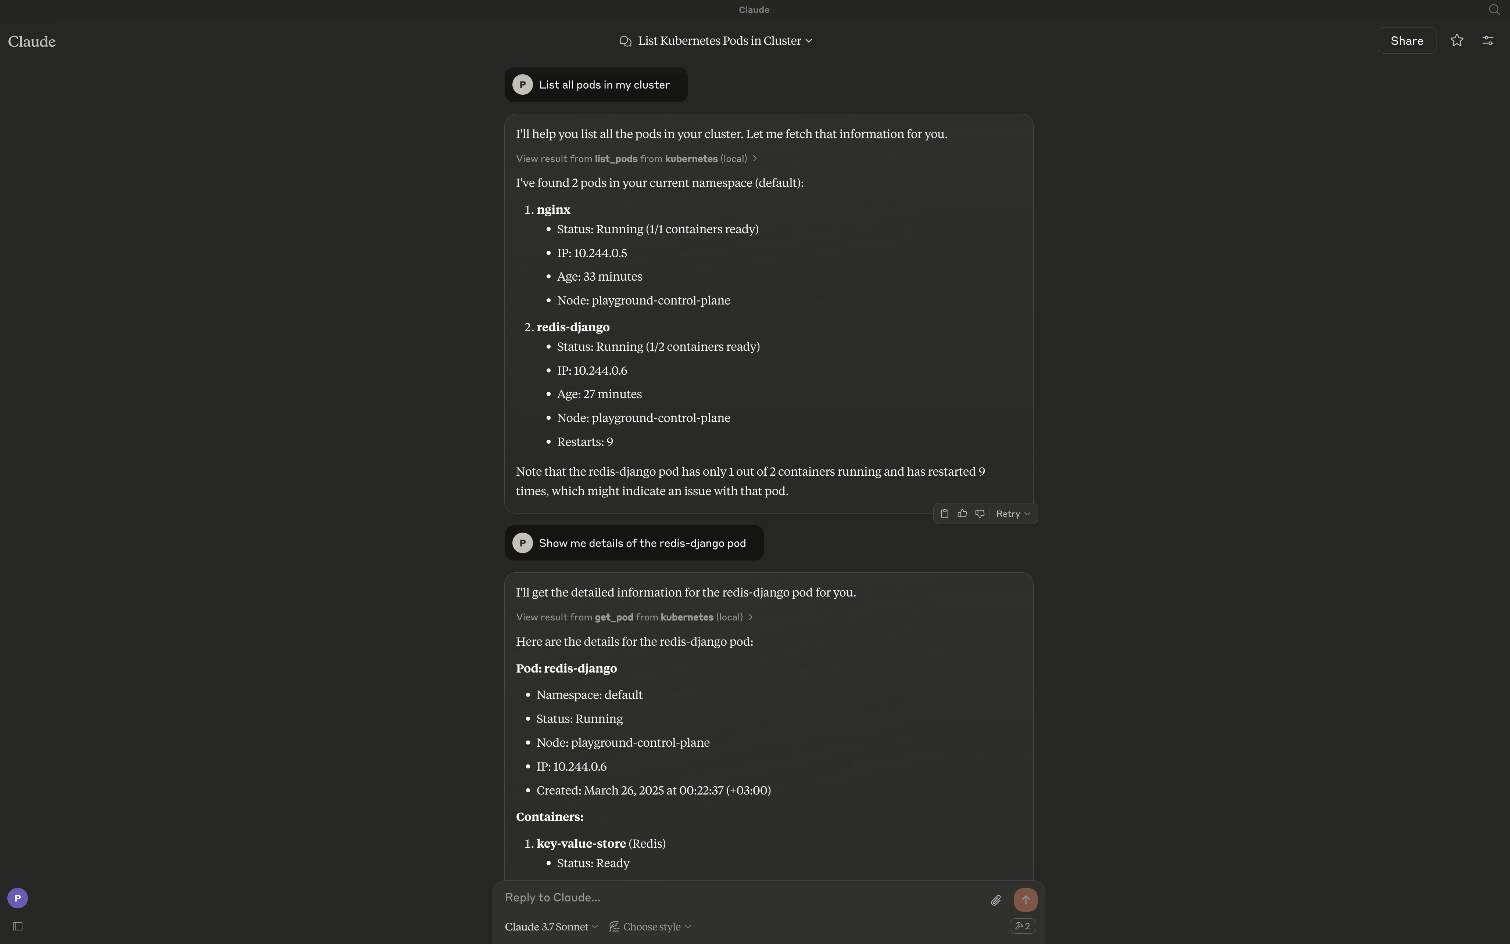
Task: Star this conversation
Action: coord(1457,40)
